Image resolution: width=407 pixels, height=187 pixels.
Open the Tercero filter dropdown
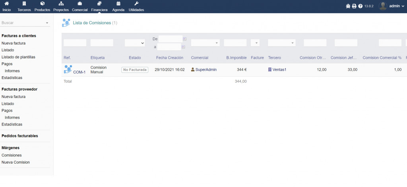pos(282,43)
